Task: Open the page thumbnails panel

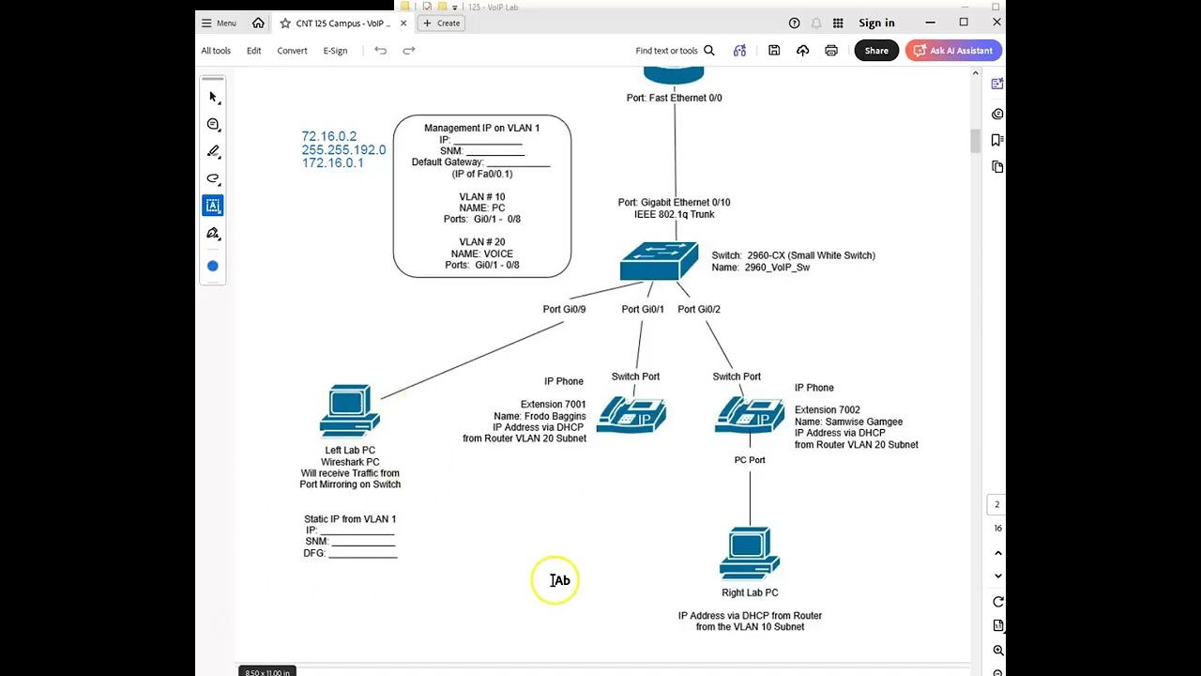Action: (x=996, y=167)
